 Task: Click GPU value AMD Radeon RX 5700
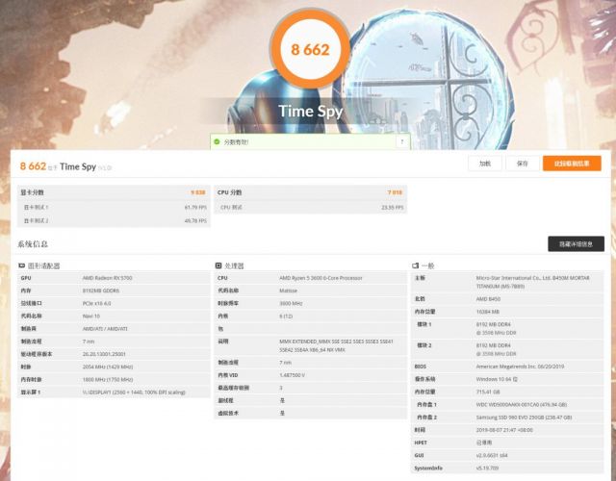click(107, 278)
